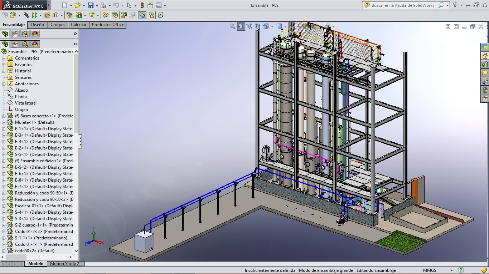The width and height of the screenshot is (489, 274).
Task: Toggle the Instant3D ruler button
Action: point(142,15)
